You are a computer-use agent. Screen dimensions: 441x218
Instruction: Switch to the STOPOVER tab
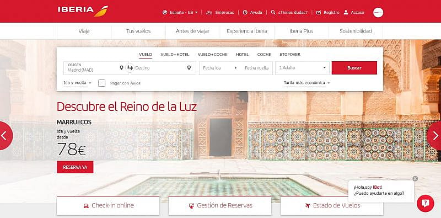(x=290, y=55)
